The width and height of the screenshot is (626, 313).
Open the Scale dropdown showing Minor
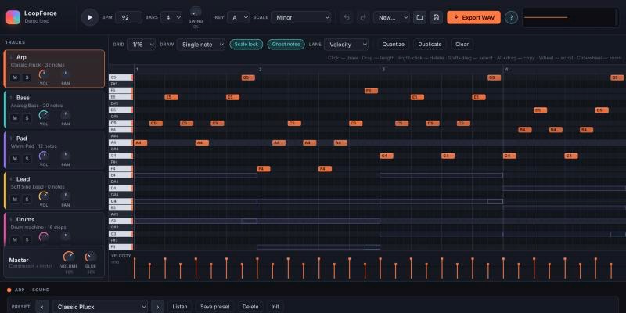tap(301, 17)
